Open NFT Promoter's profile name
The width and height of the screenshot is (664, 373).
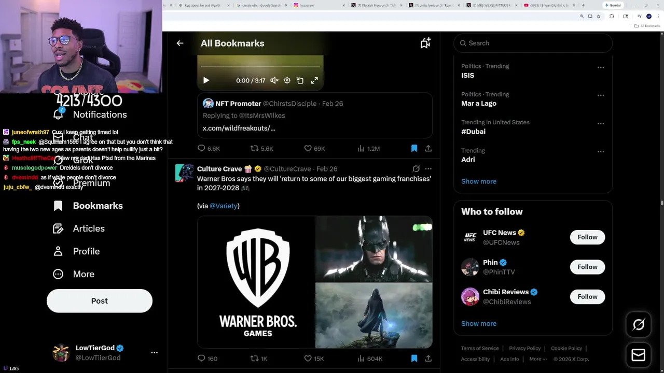tap(238, 104)
